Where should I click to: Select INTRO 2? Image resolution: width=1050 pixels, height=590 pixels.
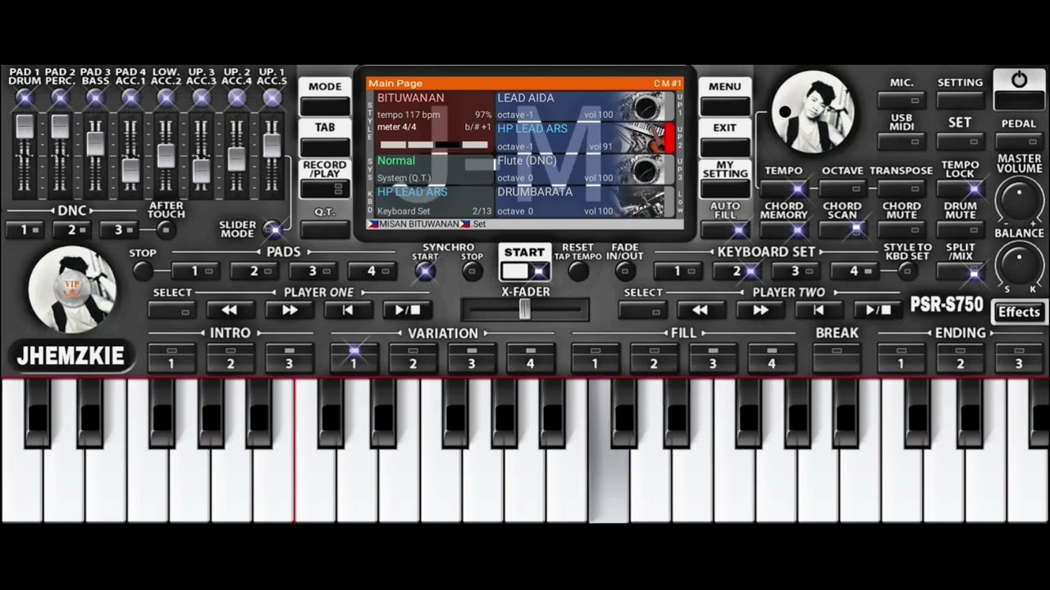tap(231, 358)
